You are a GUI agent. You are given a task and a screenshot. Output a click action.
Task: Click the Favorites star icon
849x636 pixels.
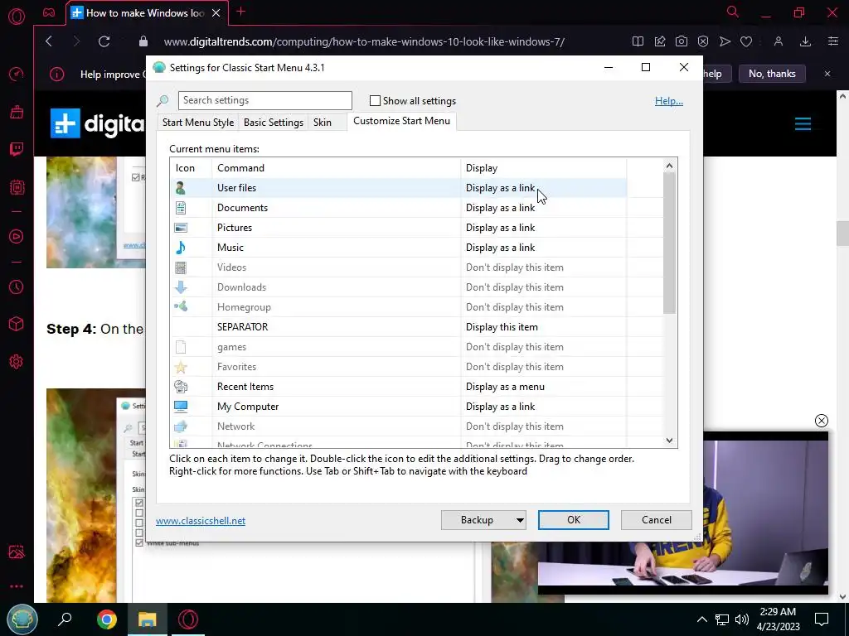click(x=181, y=367)
